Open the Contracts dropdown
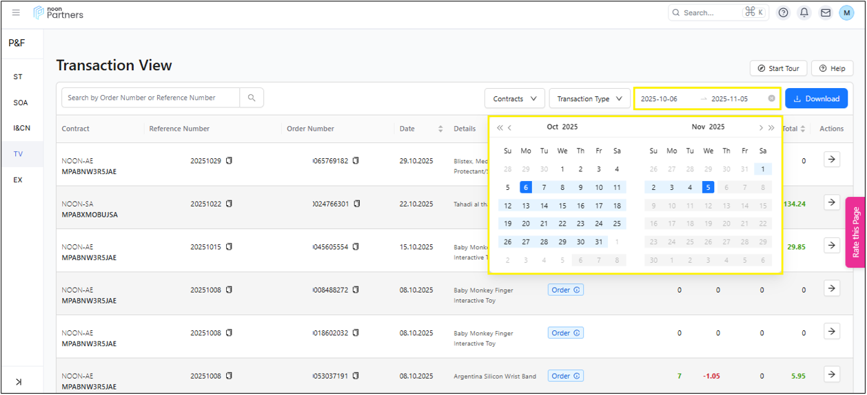Image resolution: width=867 pixels, height=395 pixels. 514,98
